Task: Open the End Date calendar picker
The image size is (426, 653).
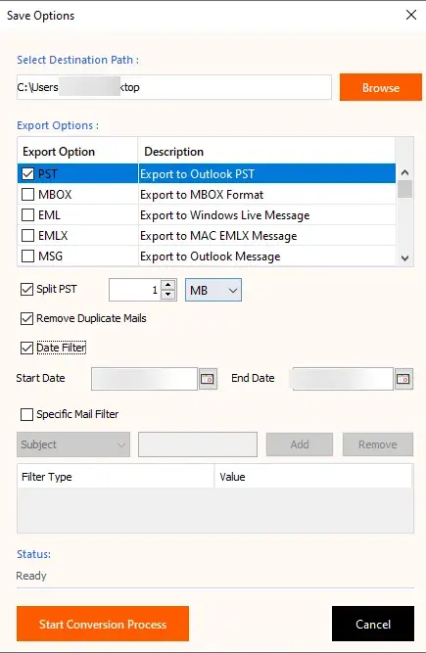Action: coord(403,379)
